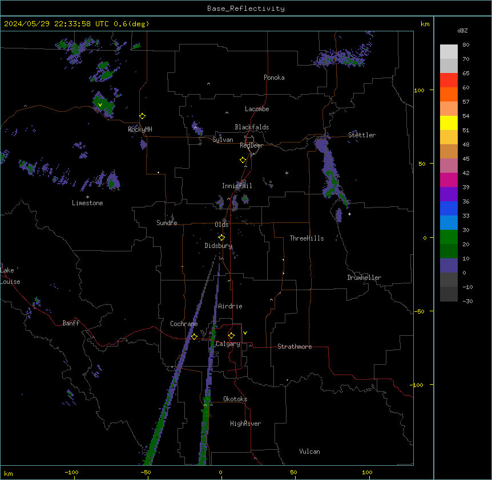Click the Stettler label
This screenshot has width=492, height=480.
click(362, 135)
